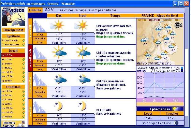
Task: Switch map to the Soirée tab
Action: point(167,20)
